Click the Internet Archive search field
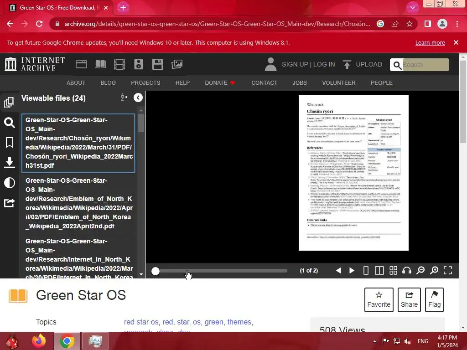 425,65
